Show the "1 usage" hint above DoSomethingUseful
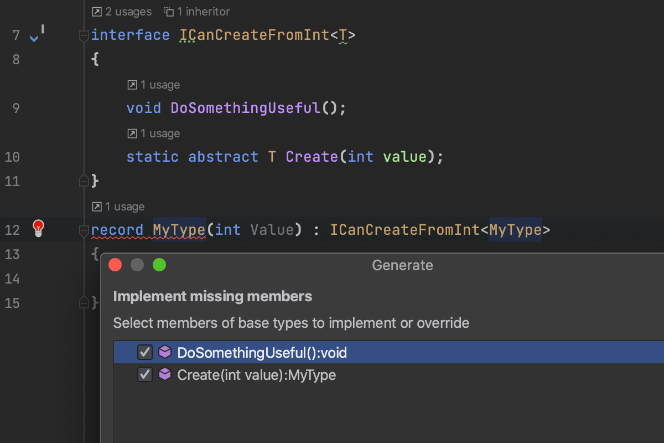Screen dimensions: 664x443 coord(154,85)
